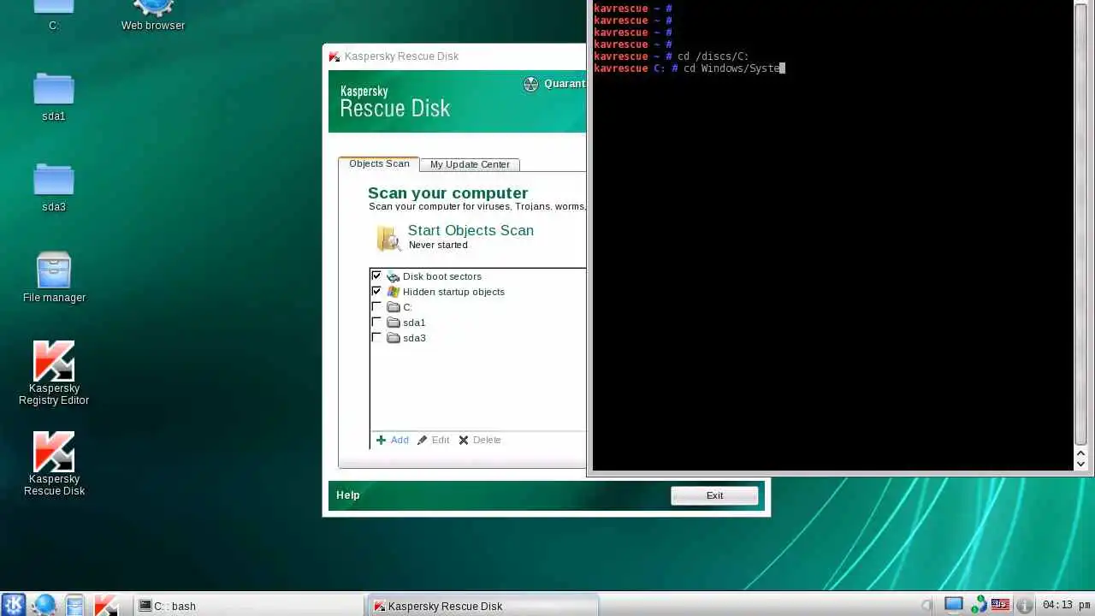The width and height of the screenshot is (1095, 616).
Task: Click the Kaspersky launcher icon in taskbar
Action: tap(106, 605)
